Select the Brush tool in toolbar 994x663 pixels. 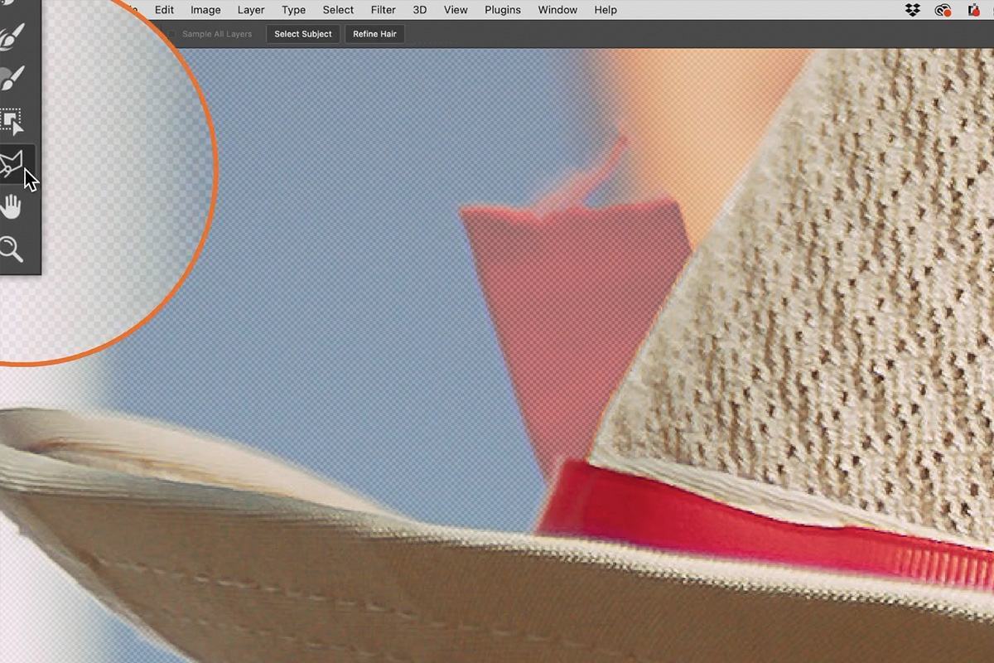(x=12, y=80)
